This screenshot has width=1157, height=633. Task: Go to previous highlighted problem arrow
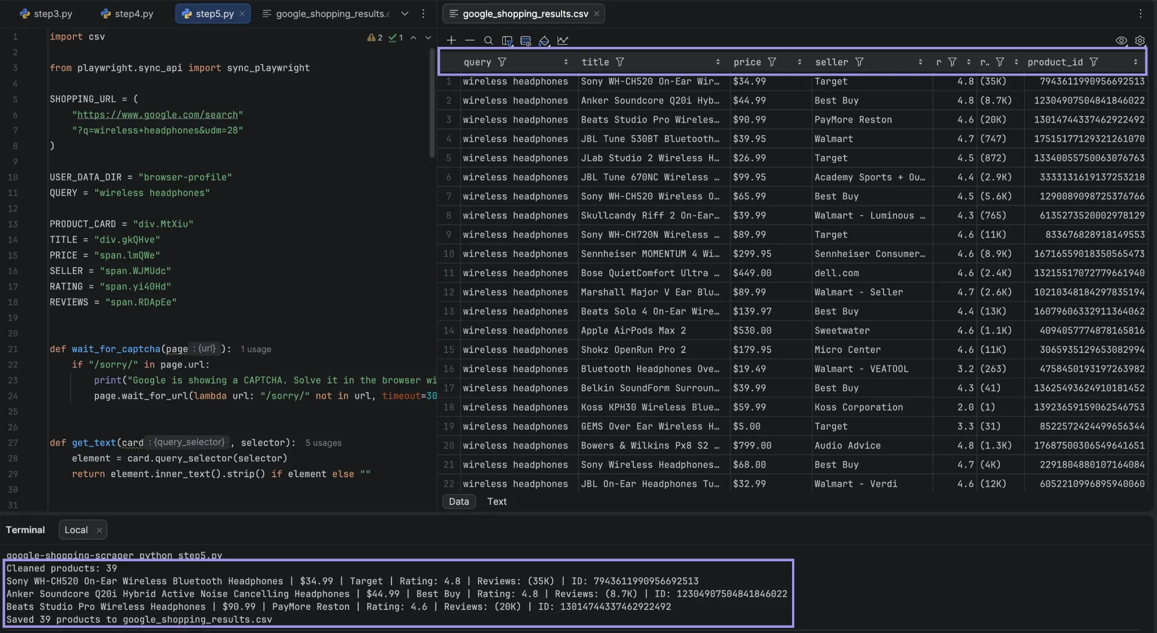(413, 37)
